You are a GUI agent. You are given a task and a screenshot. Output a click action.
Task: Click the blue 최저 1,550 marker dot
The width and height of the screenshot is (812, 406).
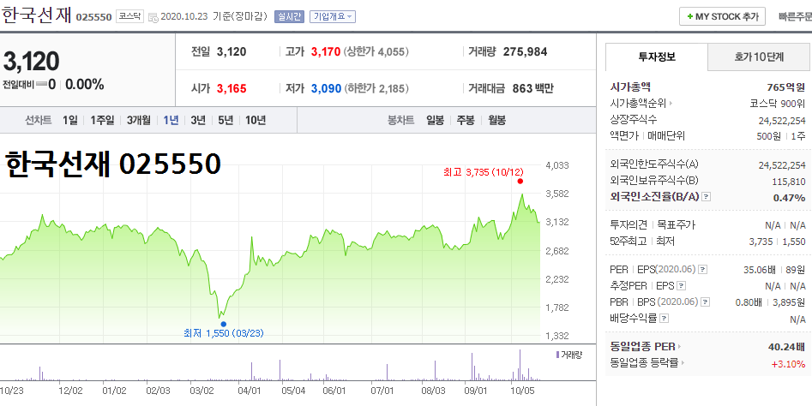click(x=223, y=325)
